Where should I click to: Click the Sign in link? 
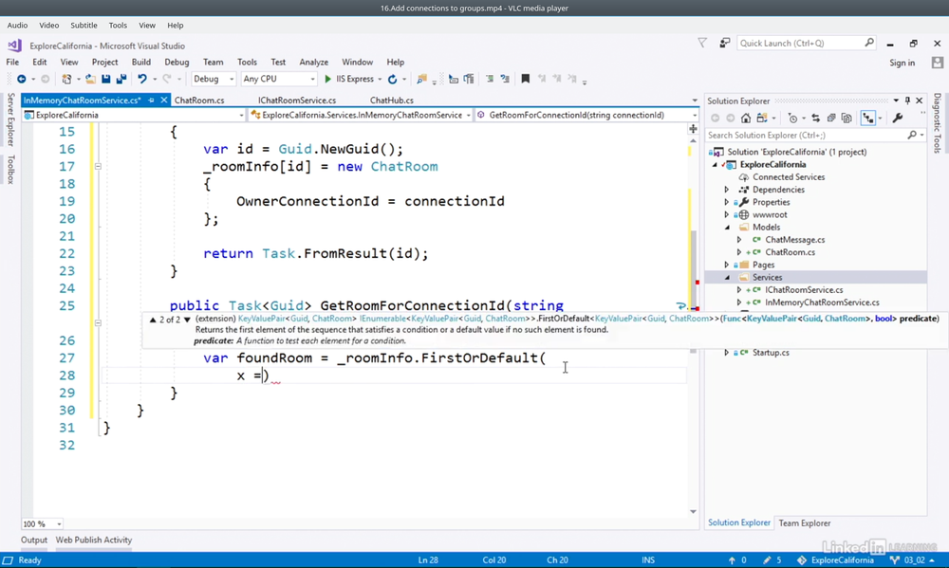coord(902,63)
